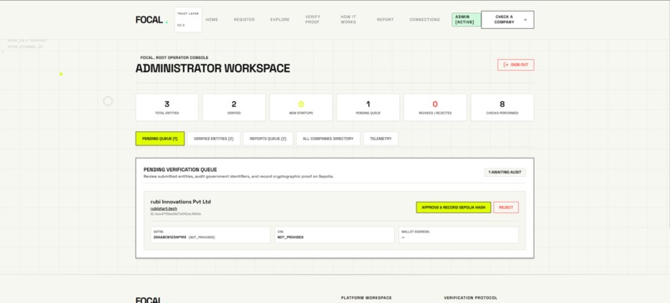
Task: Click the Wallet Address field
Action: coord(459,235)
